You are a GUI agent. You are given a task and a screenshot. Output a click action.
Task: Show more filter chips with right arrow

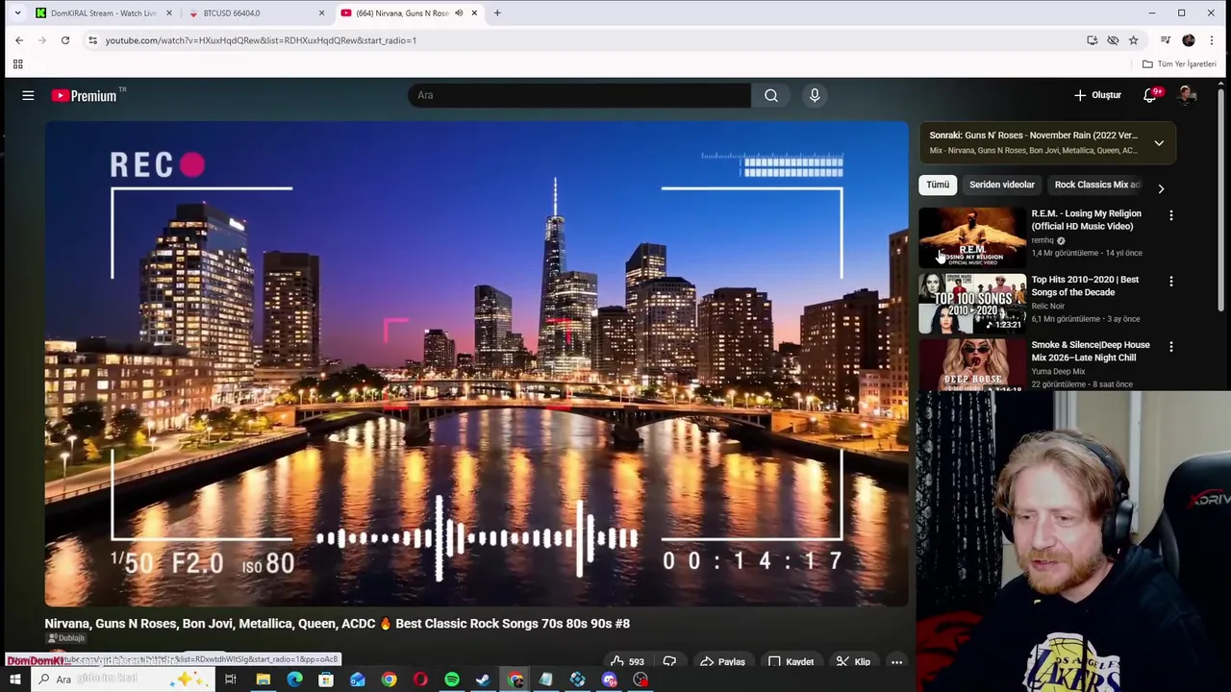point(1161,188)
